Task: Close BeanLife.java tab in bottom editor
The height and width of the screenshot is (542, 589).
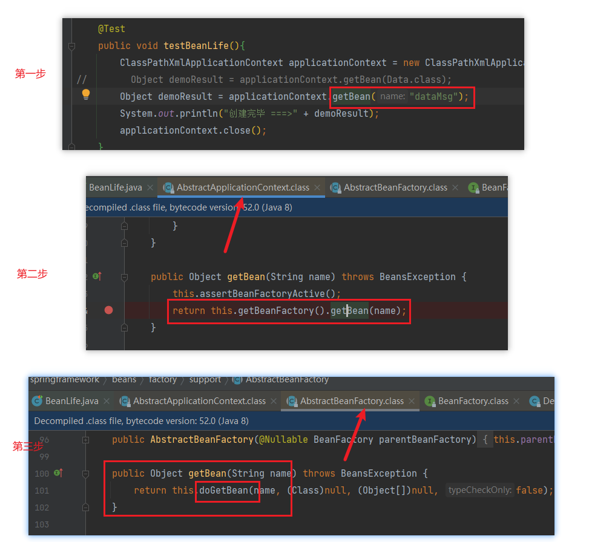Action: (x=107, y=401)
